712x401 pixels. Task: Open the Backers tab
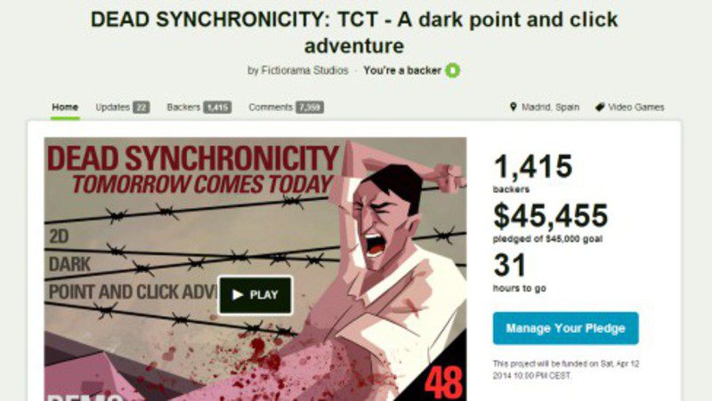(183, 108)
